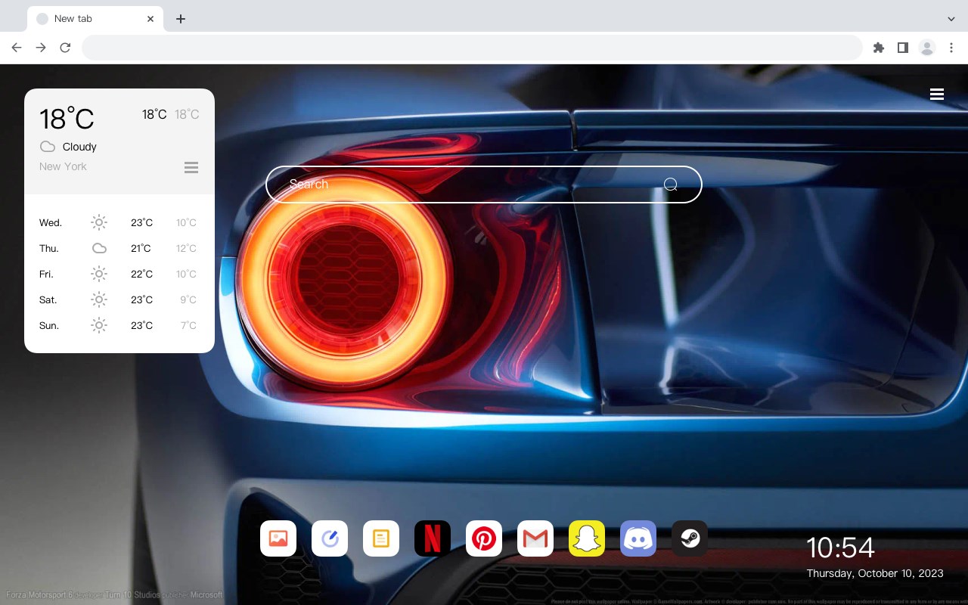Click the sun icon in the Fri. row

(99, 274)
